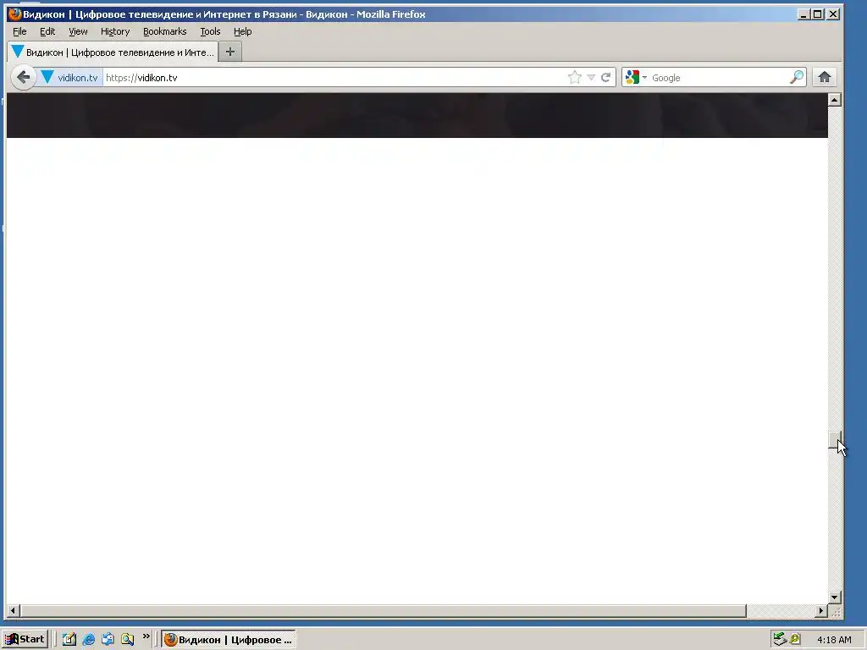Maximize the Firefox window
Screen dimensions: 867x650
coord(818,14)
